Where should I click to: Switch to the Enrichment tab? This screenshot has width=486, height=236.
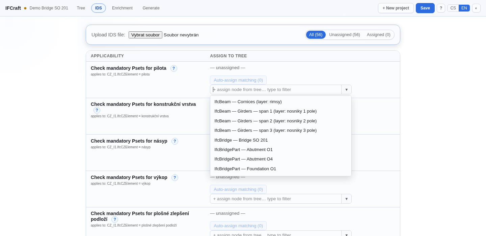(x=122, y=8)
